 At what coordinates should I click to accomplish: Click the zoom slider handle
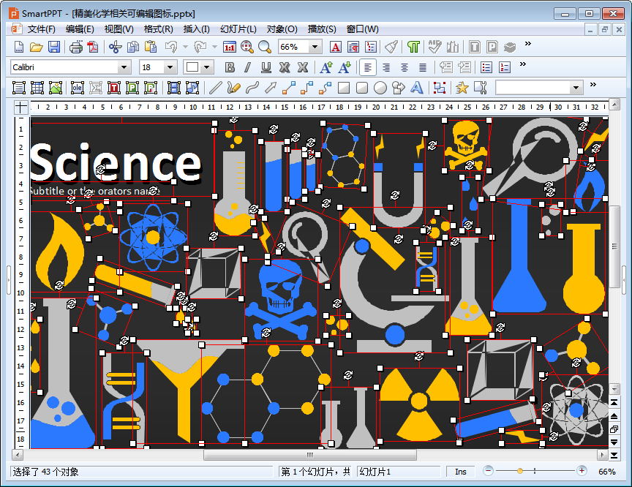(520, 470)
